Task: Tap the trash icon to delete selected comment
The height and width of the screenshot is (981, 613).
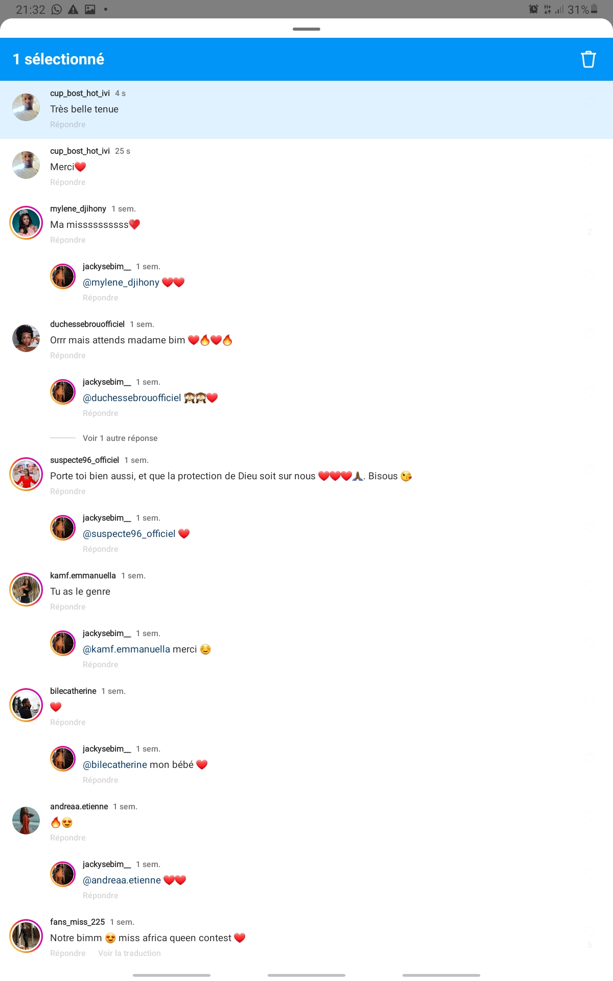Action: tap(588, 59)
